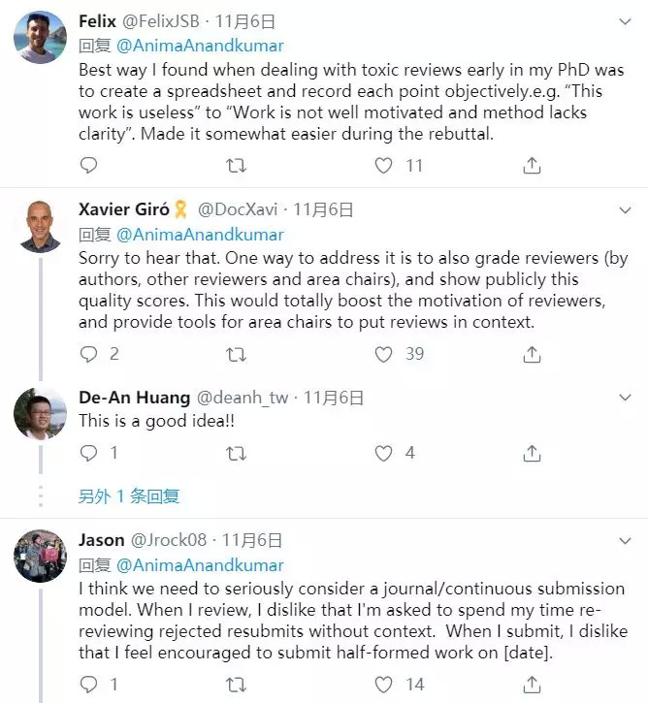This screenshot has height=703, width=648.
Task: Like Xavier Giró's tweet with 39 likes
Action: pos(383,355)
